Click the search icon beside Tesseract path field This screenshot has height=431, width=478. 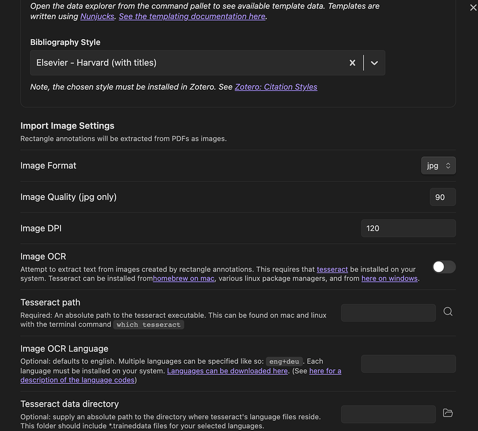(448, 311)
